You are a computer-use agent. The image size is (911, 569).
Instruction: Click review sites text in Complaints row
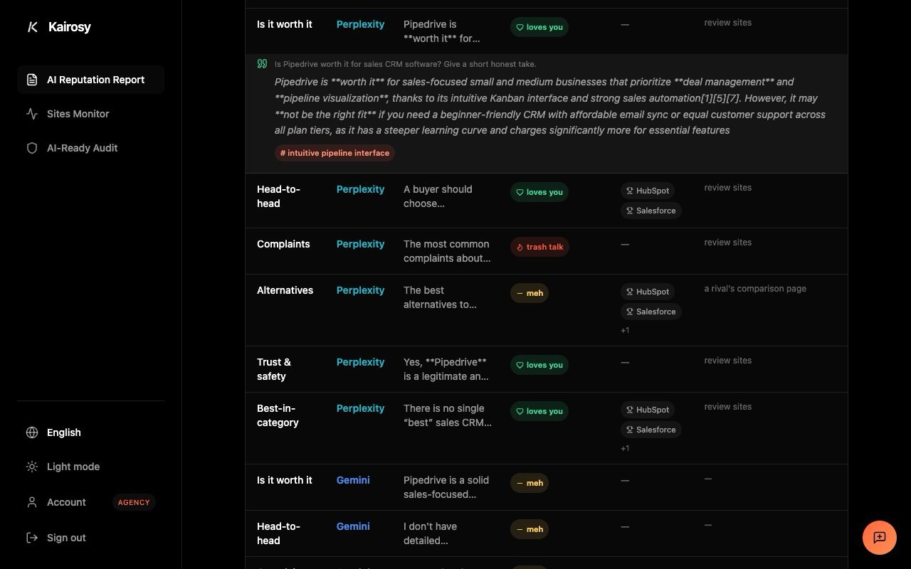[727, 243]
